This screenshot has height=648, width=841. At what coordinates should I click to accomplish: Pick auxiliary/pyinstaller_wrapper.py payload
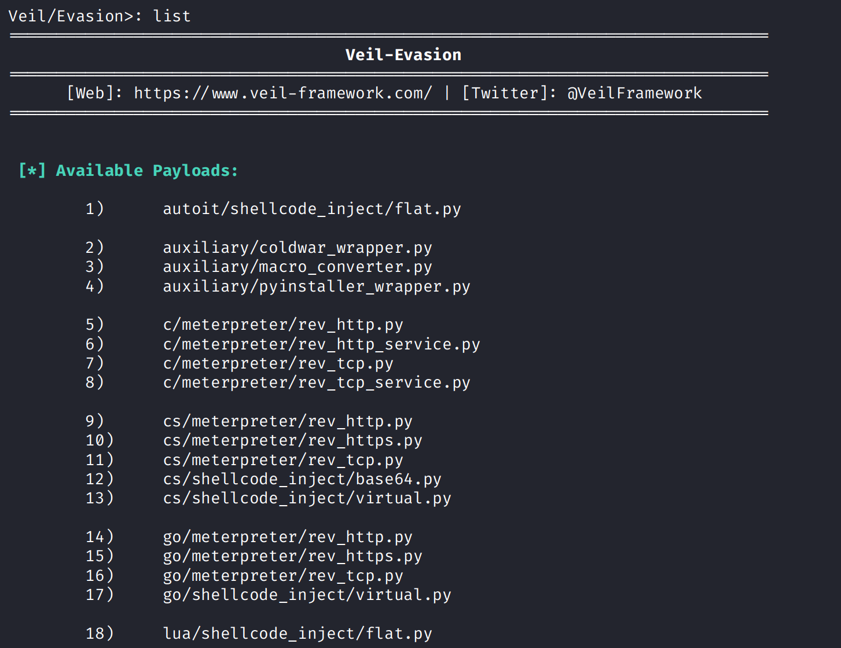tap(317, 286)
